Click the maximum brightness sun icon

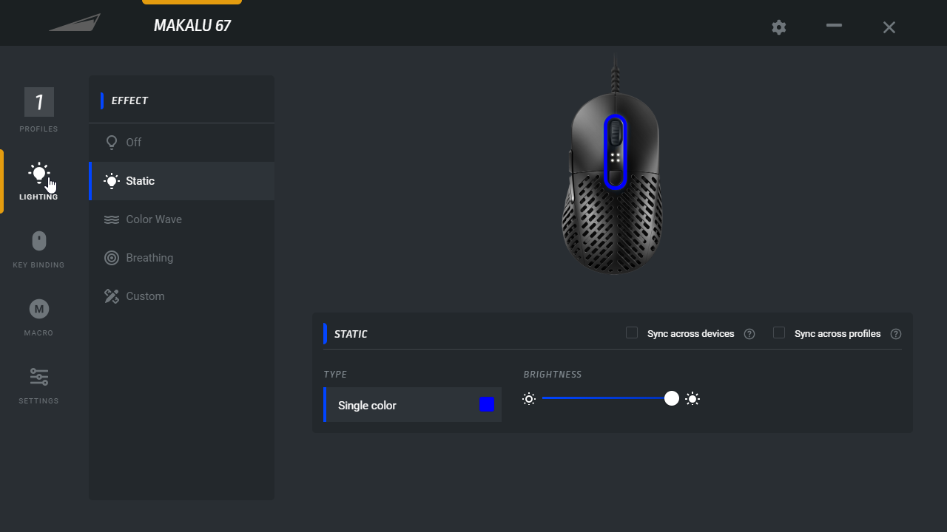pos(692,399)
